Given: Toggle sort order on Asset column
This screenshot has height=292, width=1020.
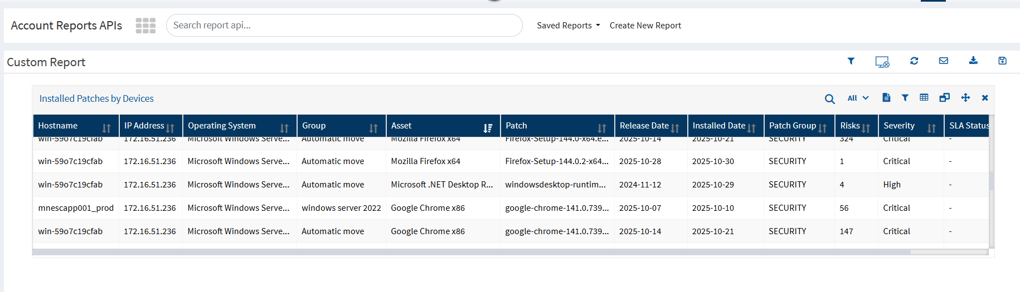Looking at the screenshot, I should (488, 128).
